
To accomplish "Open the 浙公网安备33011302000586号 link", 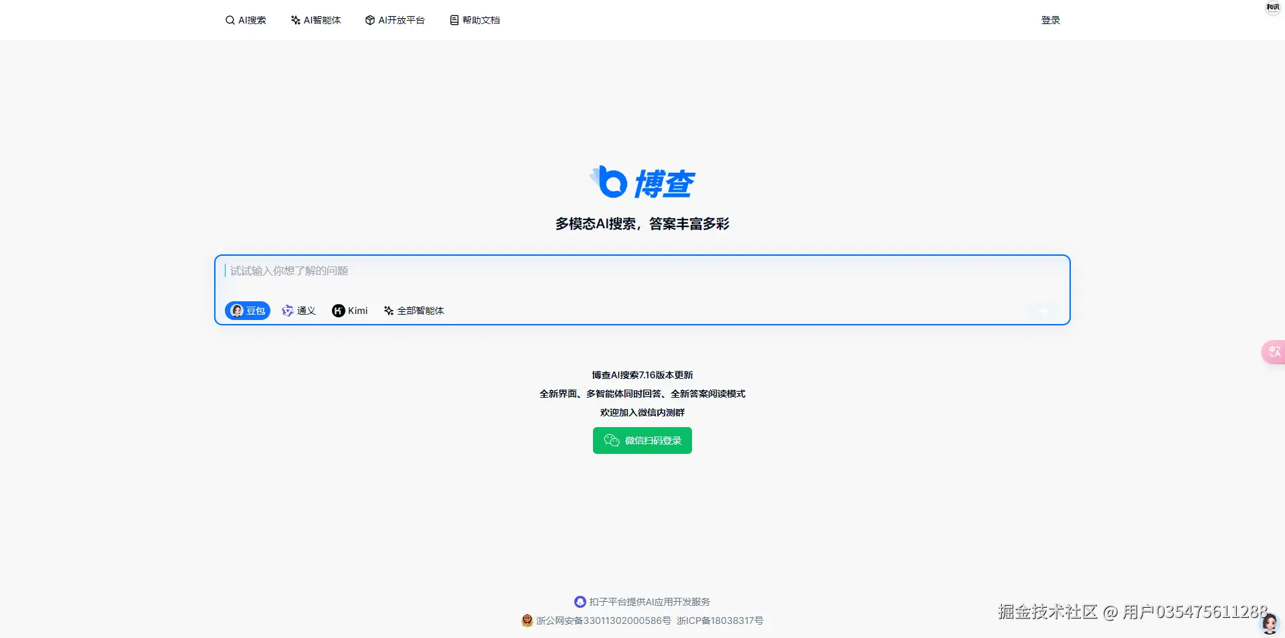I will pos(596,621).
